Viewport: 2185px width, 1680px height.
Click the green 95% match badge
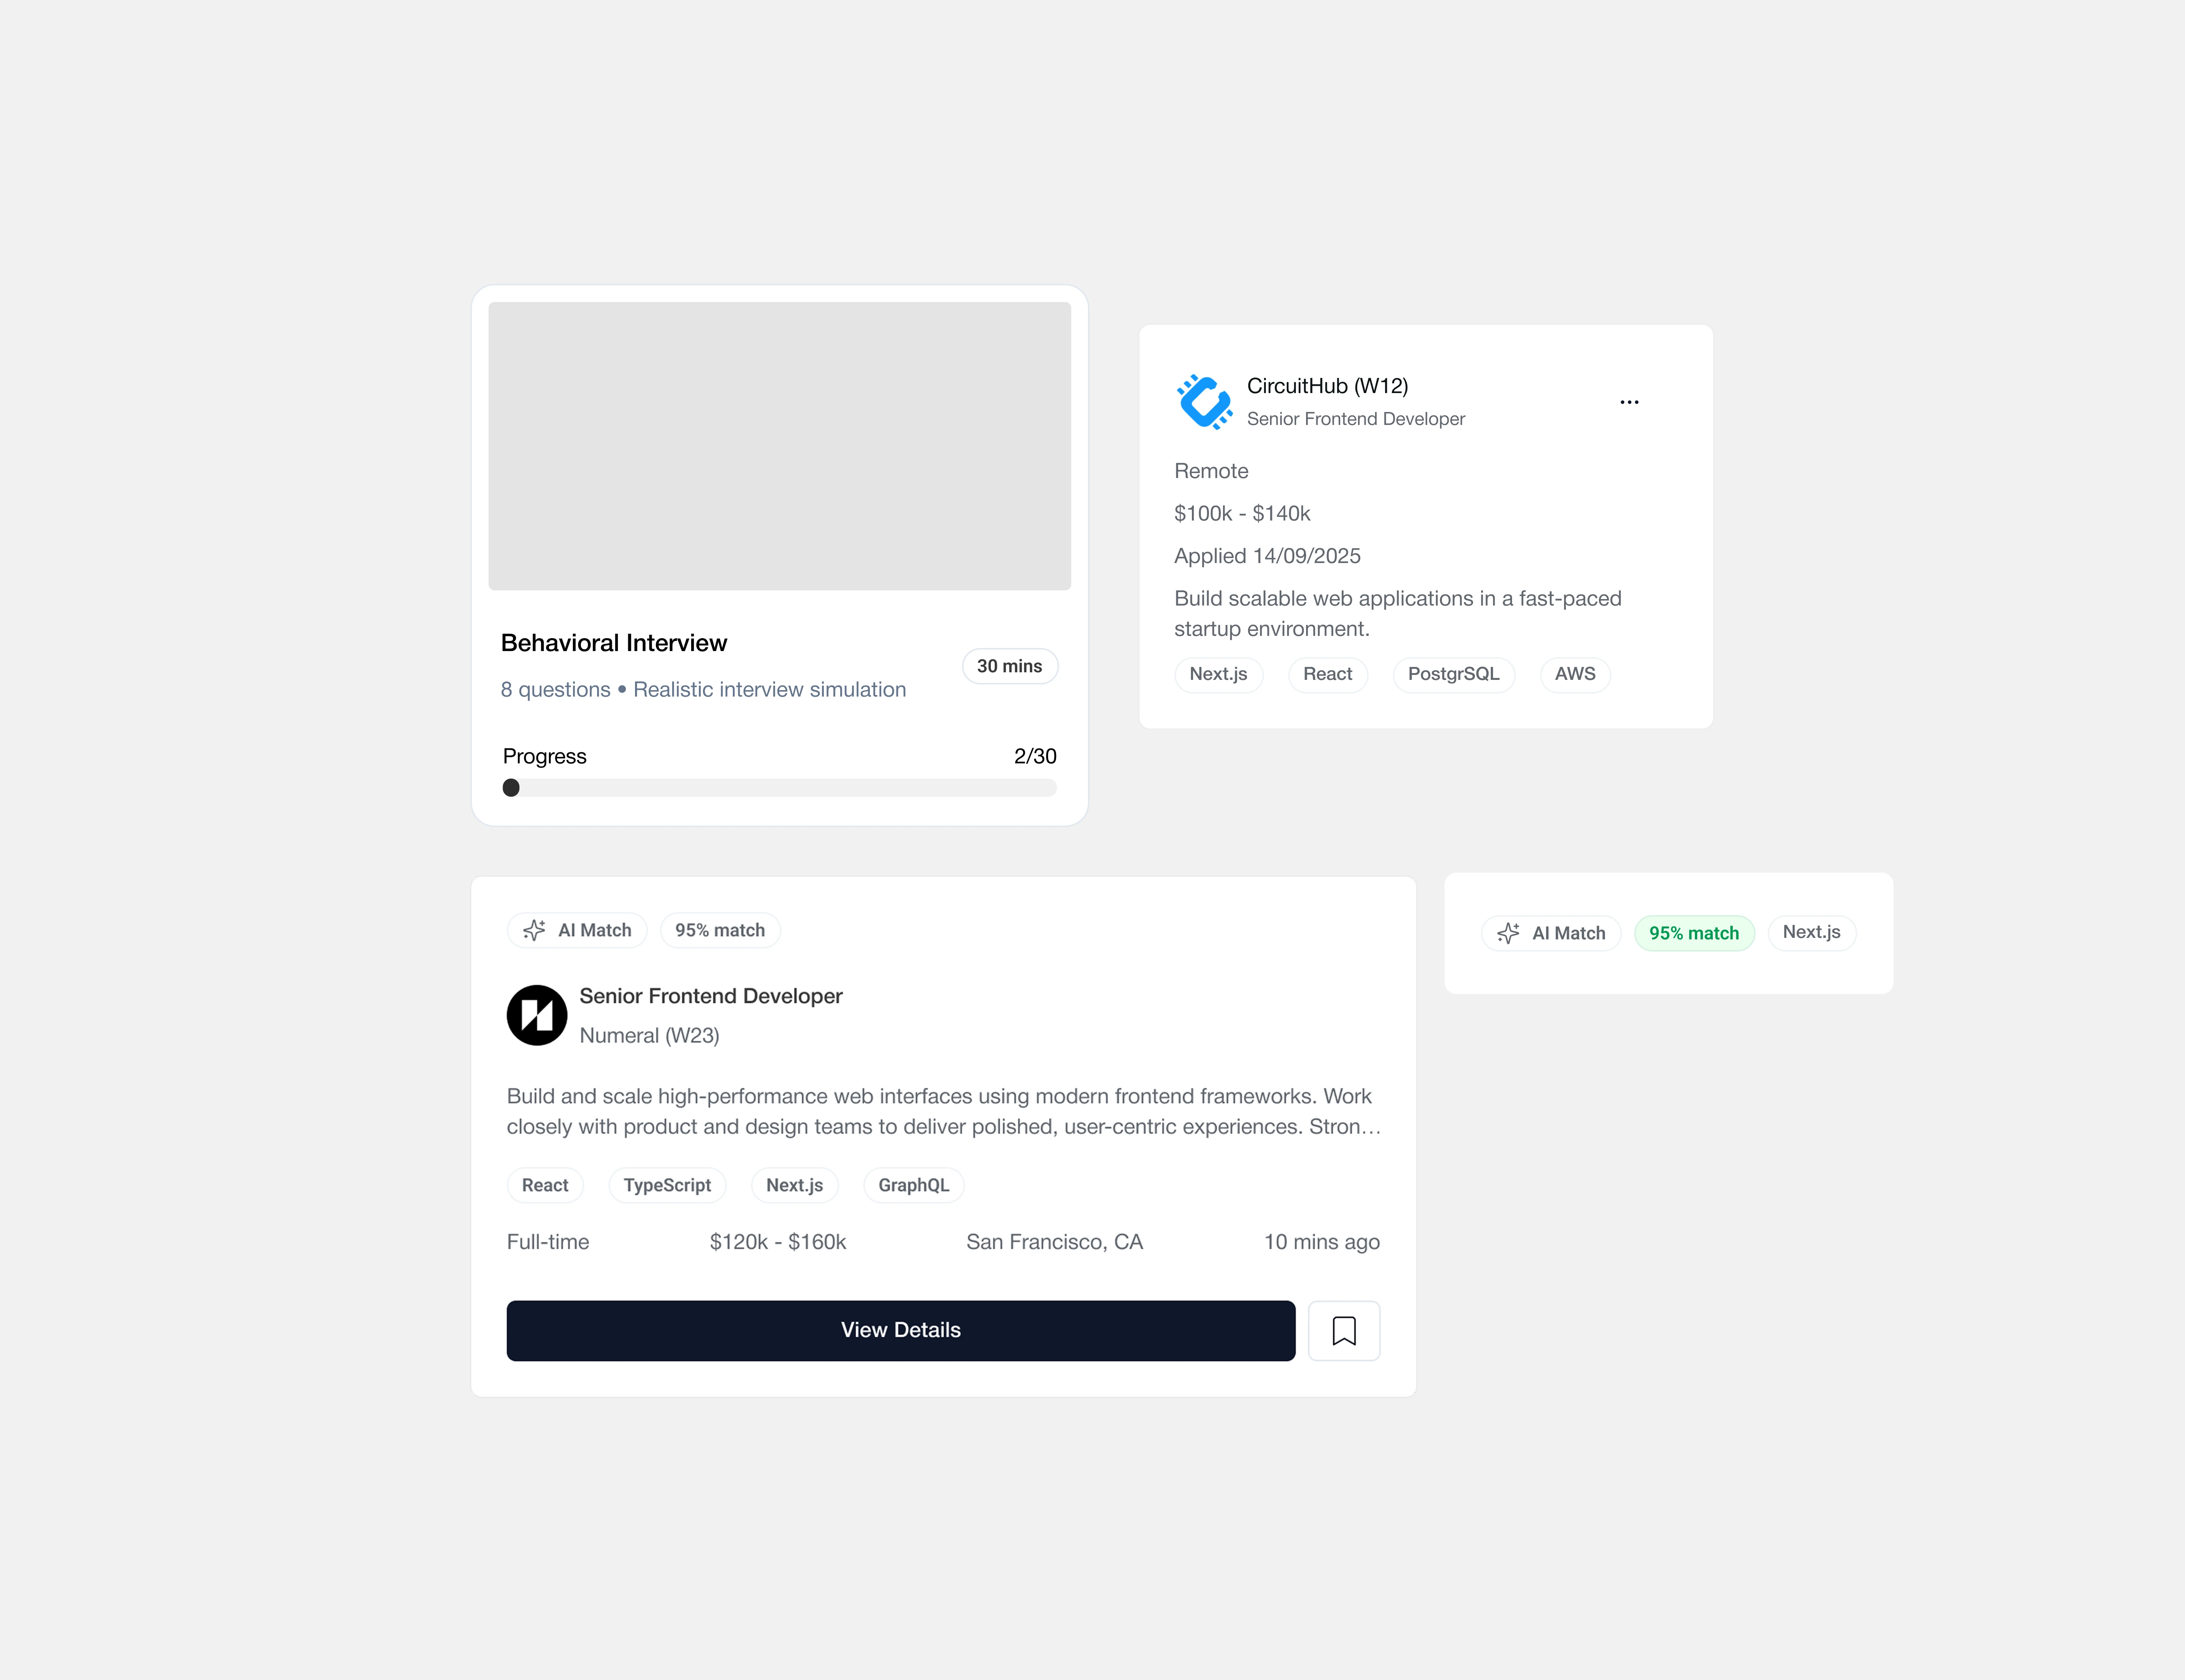point(1694,933)
